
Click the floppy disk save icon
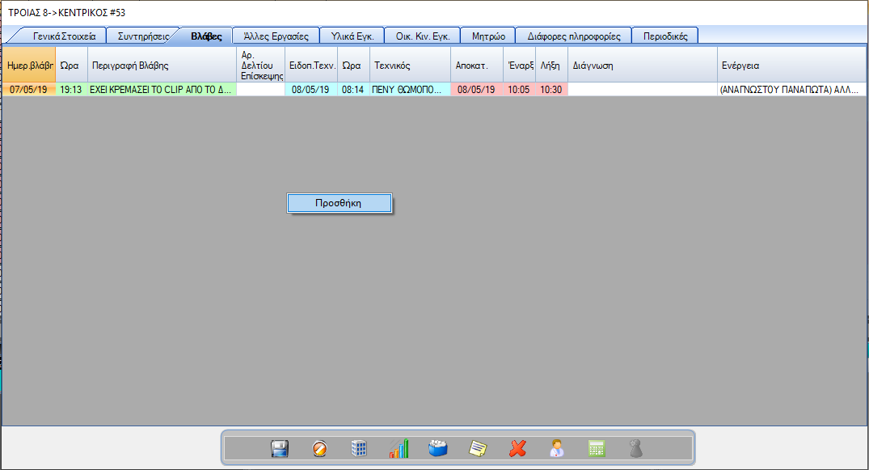tap(280, 449)
